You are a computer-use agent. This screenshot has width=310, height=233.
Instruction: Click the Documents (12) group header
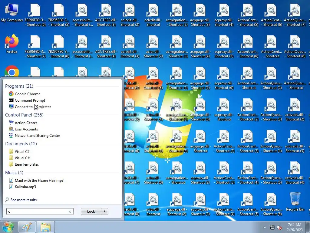pyautogui.click(x=21, y=144)
